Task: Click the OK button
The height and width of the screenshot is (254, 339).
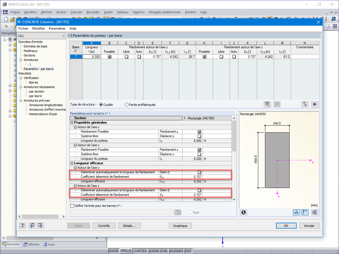Action: click(286, 226)
